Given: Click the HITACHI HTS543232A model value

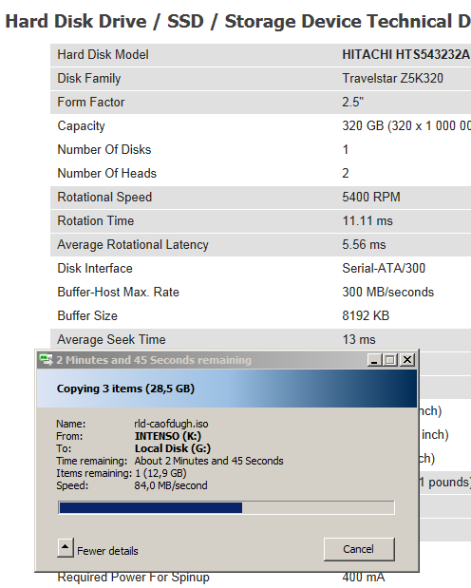Looking at the screenshot, I should click(x=406, y=55).
